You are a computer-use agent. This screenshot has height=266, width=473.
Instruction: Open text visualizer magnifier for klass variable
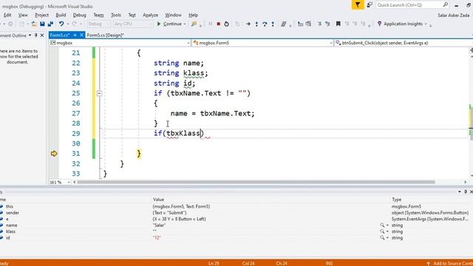point(382,231)
